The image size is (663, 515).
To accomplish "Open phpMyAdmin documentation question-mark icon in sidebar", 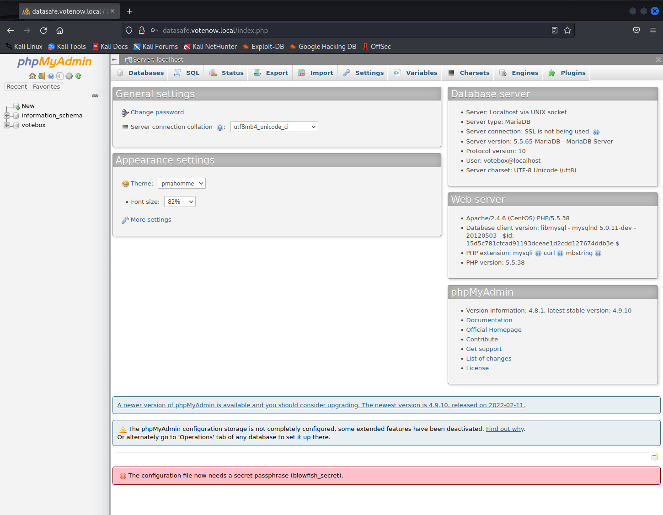I will point(51,76).
